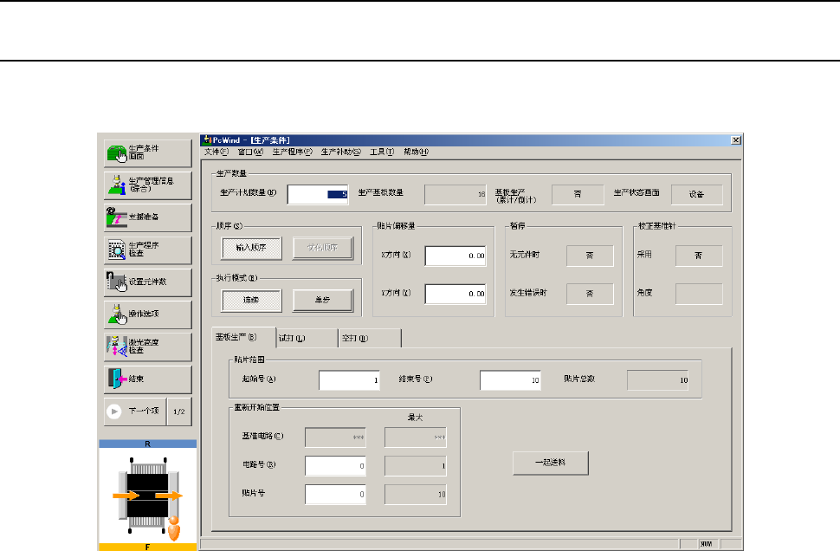Viewport: 840px width, 551px height.
Task: Switch to the 基板生产(B) tab
Action: (x=243, y=337)
